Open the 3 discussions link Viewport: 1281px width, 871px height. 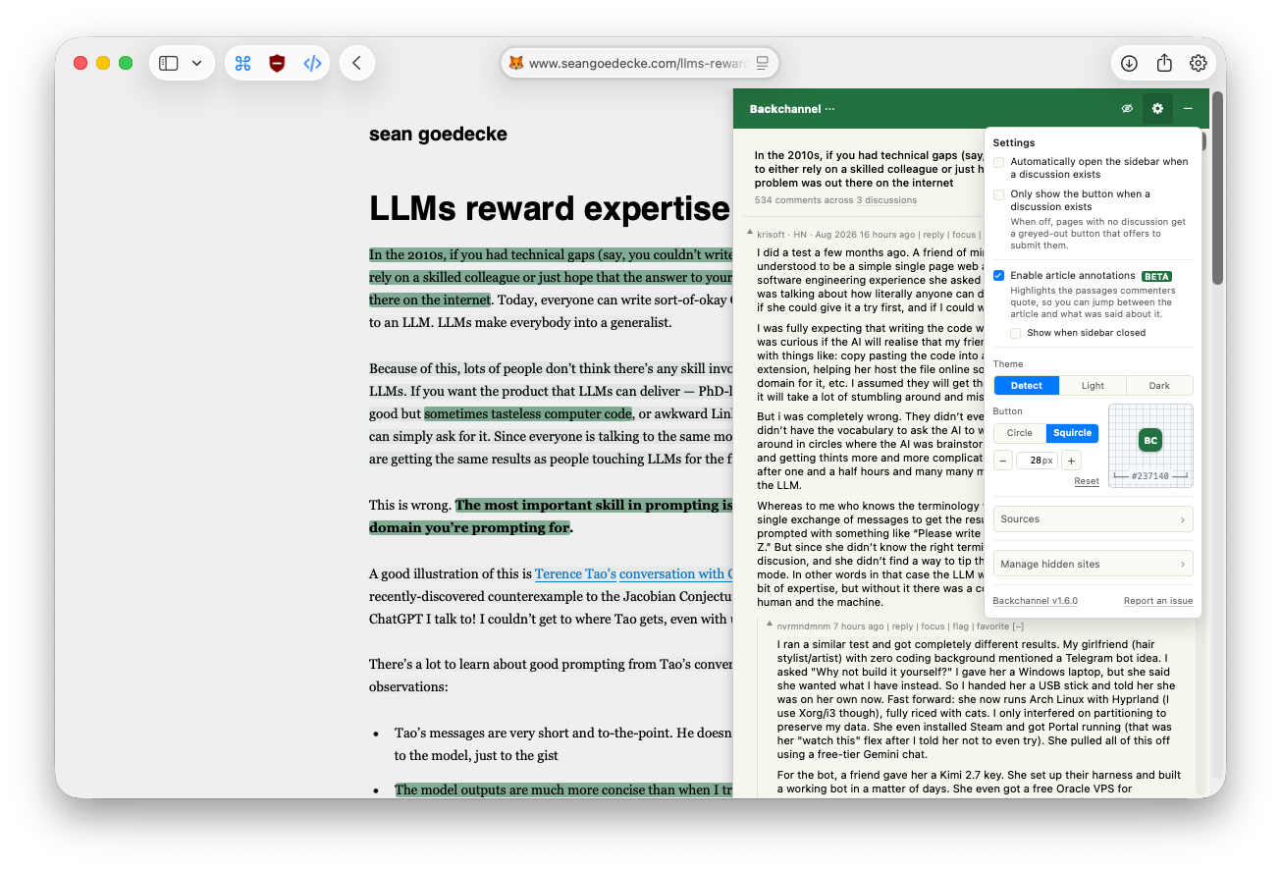tap(886, 200)
